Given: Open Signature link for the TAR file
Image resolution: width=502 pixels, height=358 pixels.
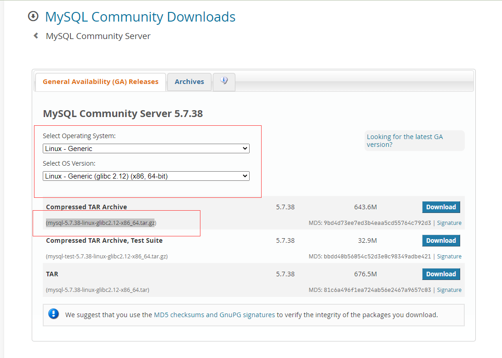Looking at the screenshot, I should [x=449, y=290].
